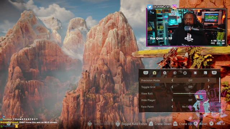The height and width of the screenshot is (129, 230).
Task: Click the L3 Toggle Look At icon
Action: pos(90,124)
